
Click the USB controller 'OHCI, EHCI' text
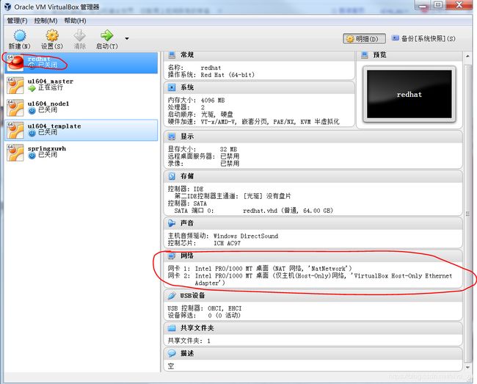click(x=225, y=308)
